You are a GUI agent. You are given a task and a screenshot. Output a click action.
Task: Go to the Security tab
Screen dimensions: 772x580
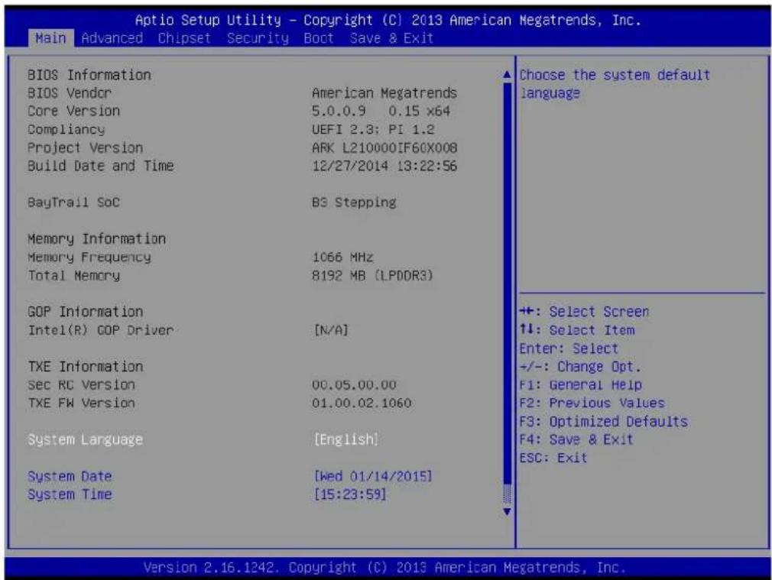258,38
